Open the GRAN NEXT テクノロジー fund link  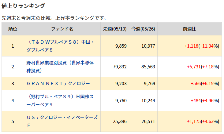pyautogui.click(x=58, y=84)
